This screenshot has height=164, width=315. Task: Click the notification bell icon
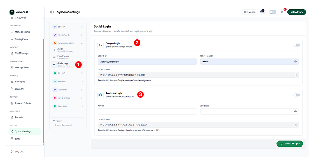(282, 12)
